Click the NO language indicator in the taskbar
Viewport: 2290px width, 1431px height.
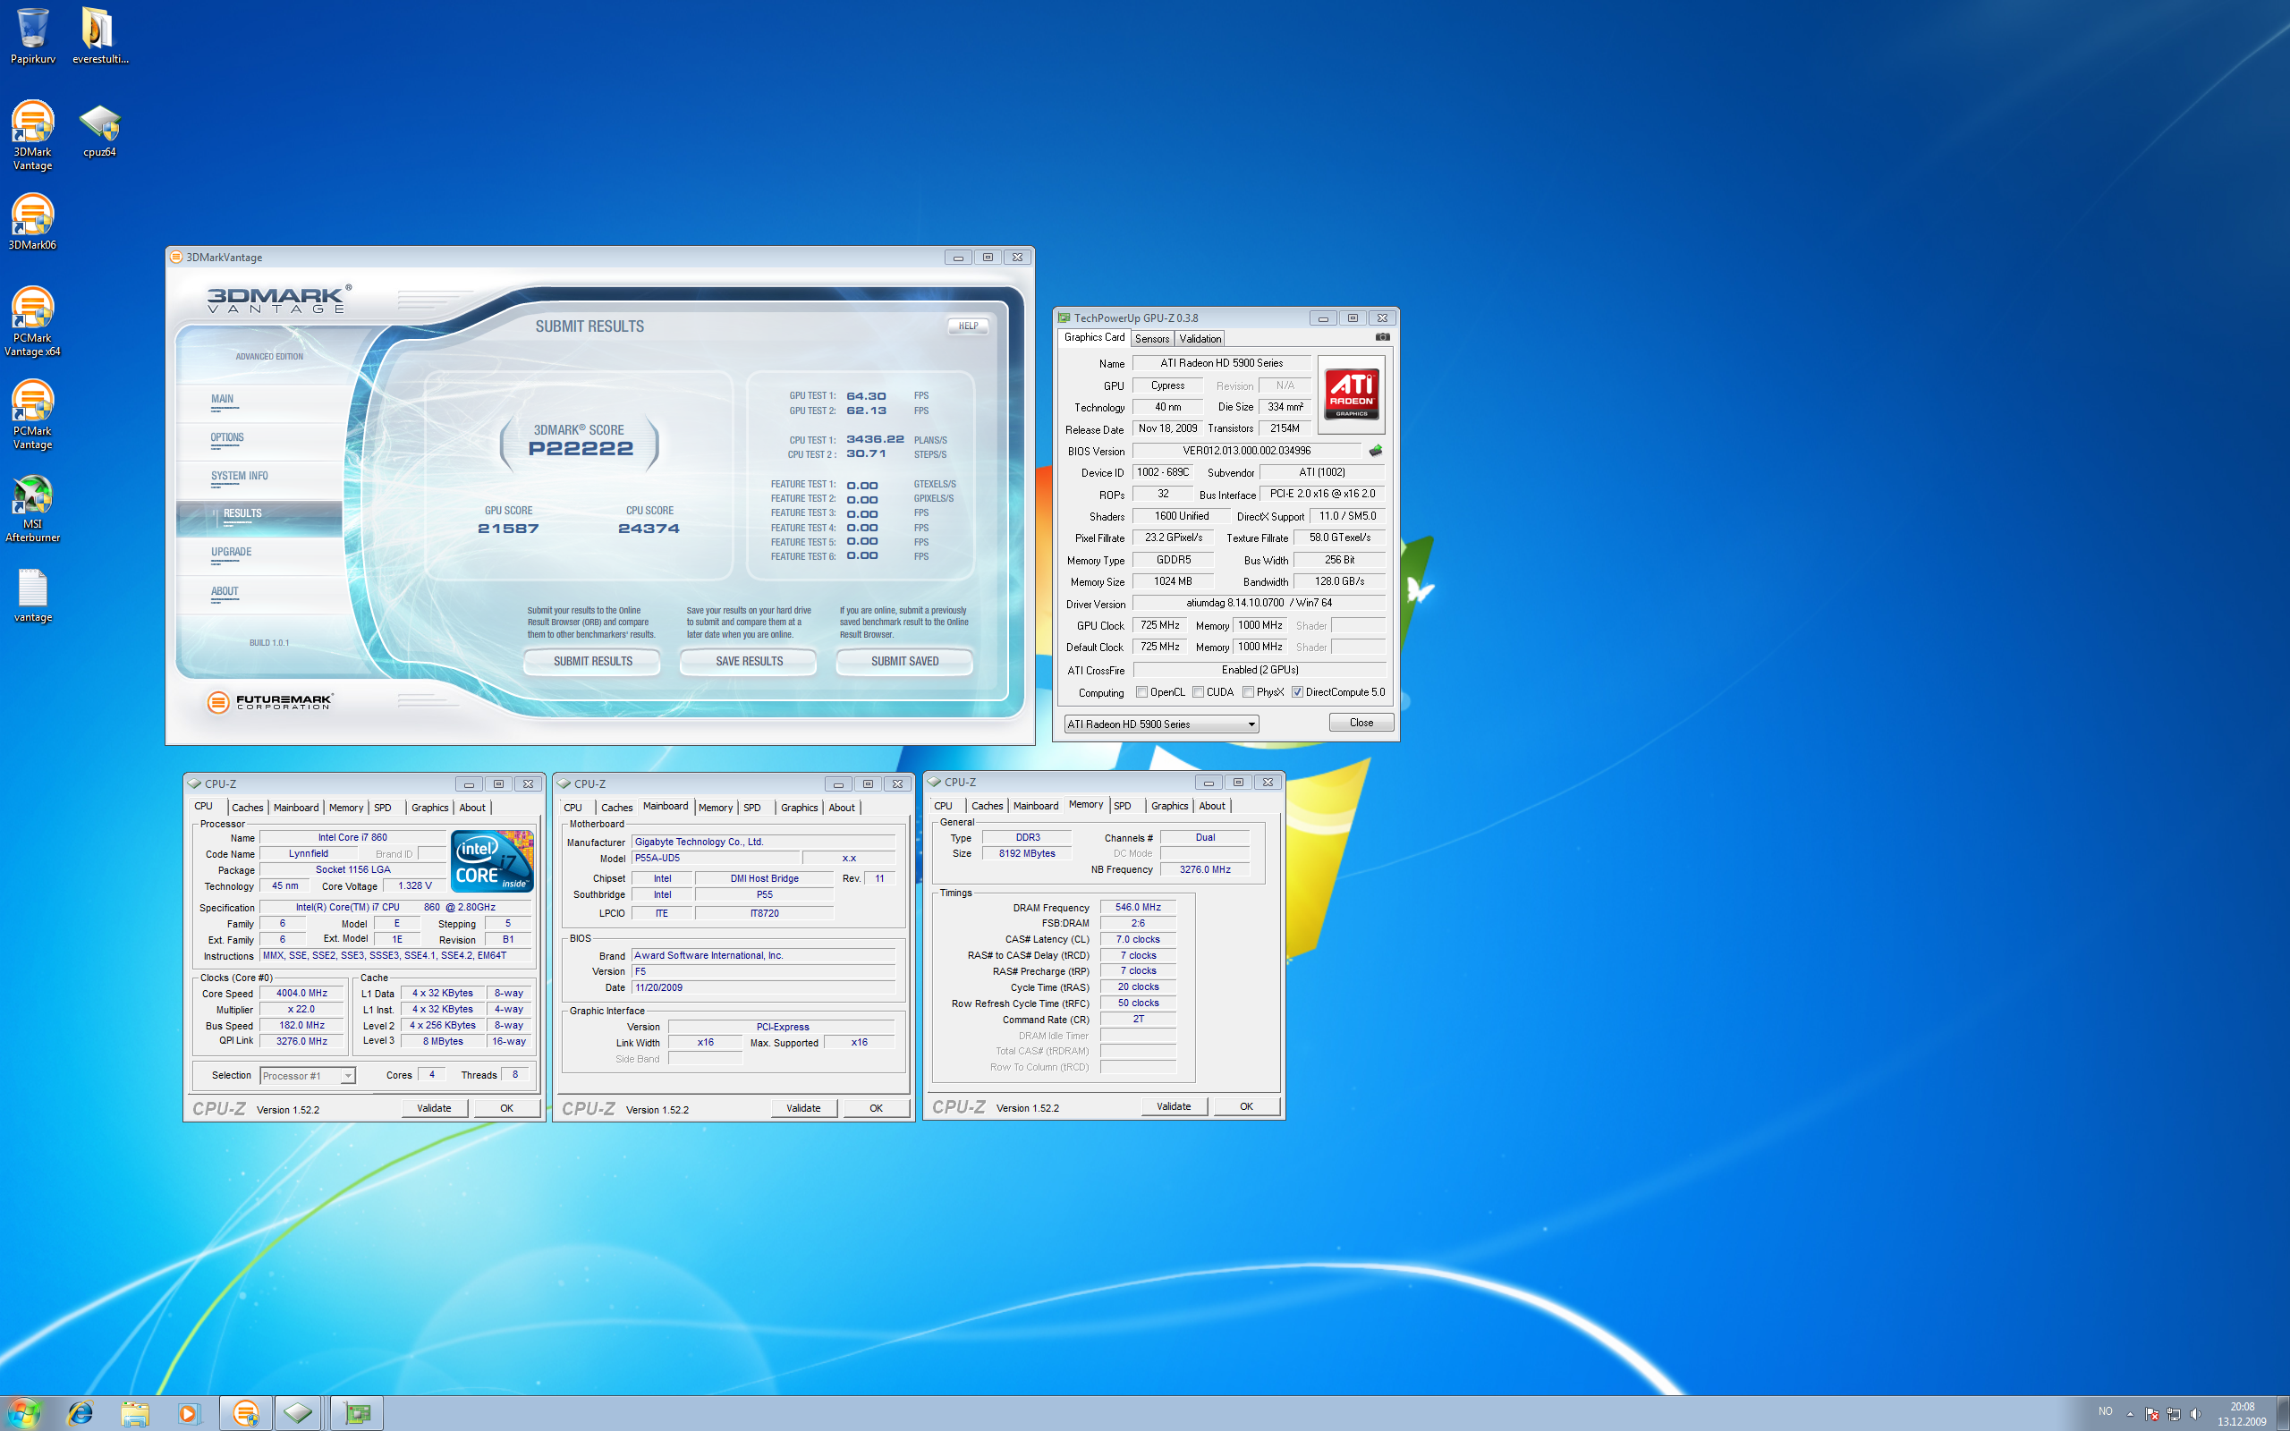click(x=2105, y=1412)
